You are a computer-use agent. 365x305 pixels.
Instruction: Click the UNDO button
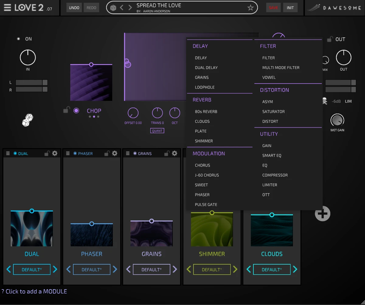[x=74, y=7]
